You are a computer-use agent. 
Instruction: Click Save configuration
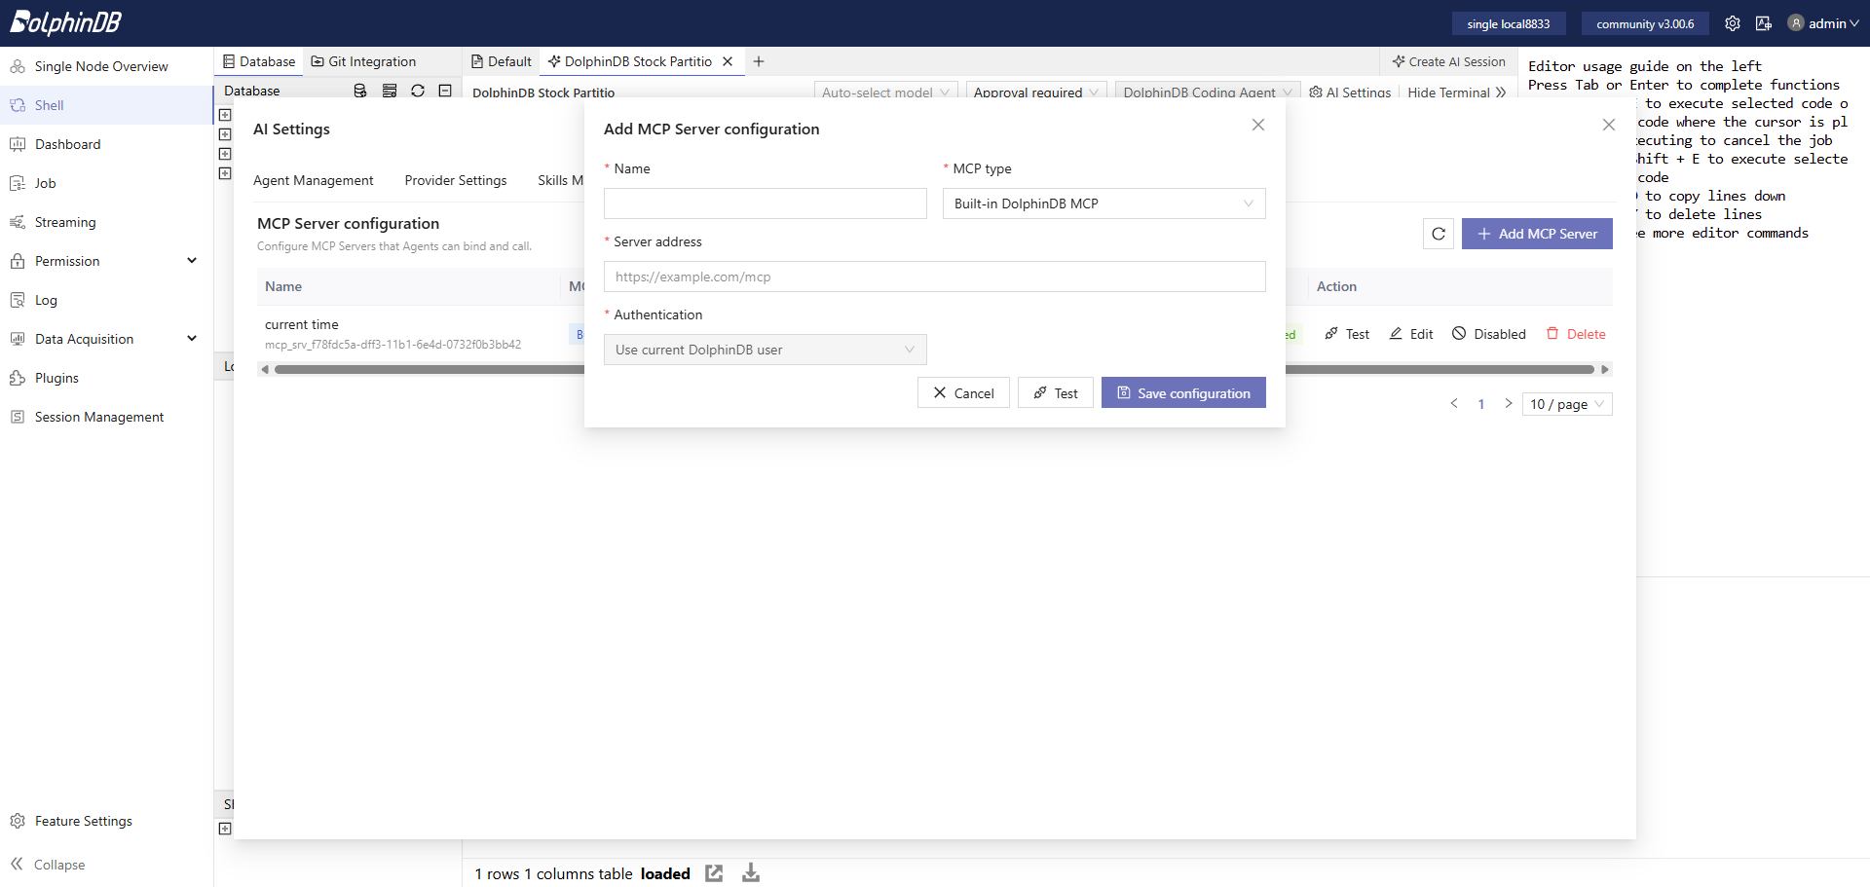point(1183,392)
